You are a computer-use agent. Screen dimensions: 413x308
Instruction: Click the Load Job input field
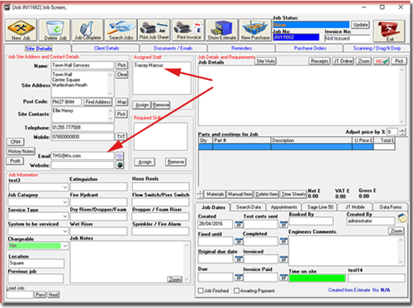point(20,295)
